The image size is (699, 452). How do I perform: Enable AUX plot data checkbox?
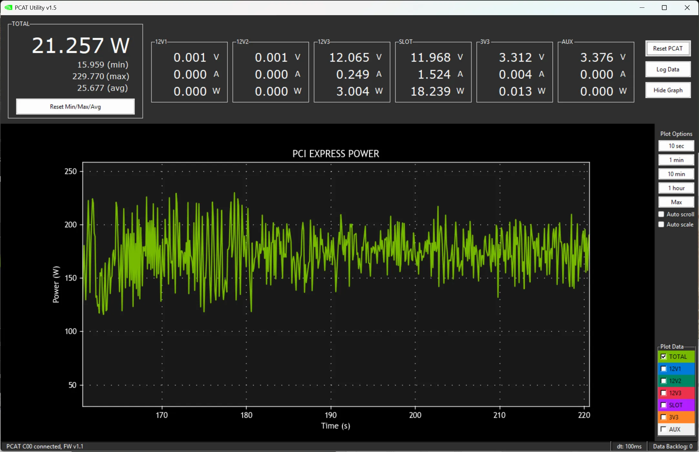point(664,429)
